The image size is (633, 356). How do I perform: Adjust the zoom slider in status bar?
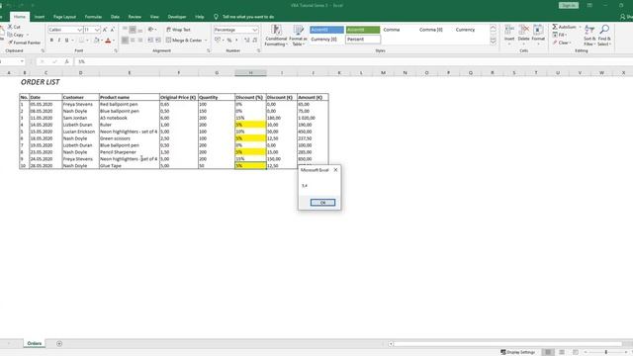coord(606,352)
